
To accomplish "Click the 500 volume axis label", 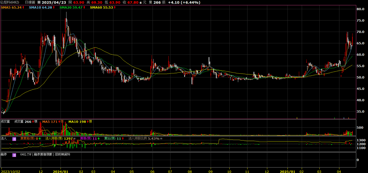I will [x=360, y=128].
